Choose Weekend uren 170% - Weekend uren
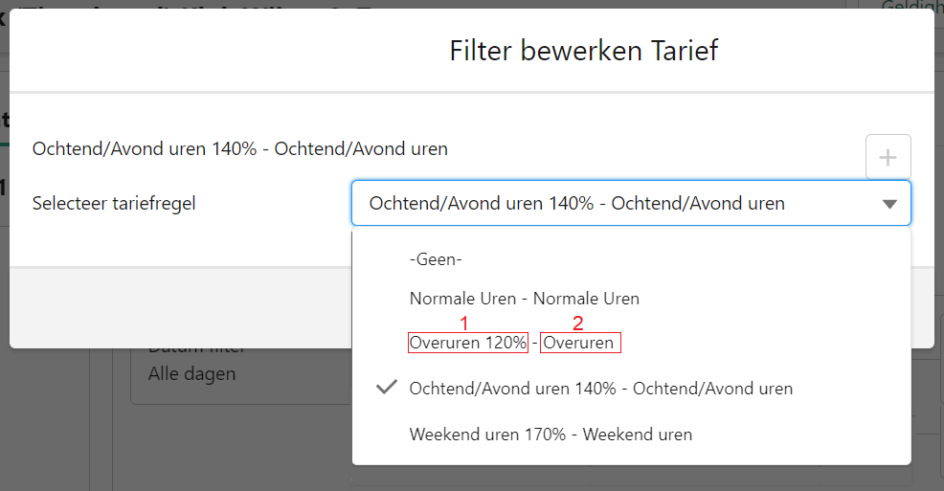 [631, 435]
